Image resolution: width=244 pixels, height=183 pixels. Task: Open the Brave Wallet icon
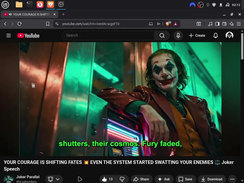(224, 24)
